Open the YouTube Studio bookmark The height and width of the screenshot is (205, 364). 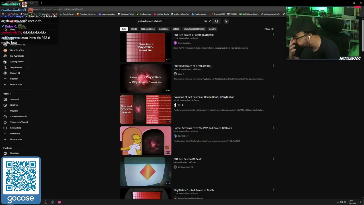(x=161, y=14)
